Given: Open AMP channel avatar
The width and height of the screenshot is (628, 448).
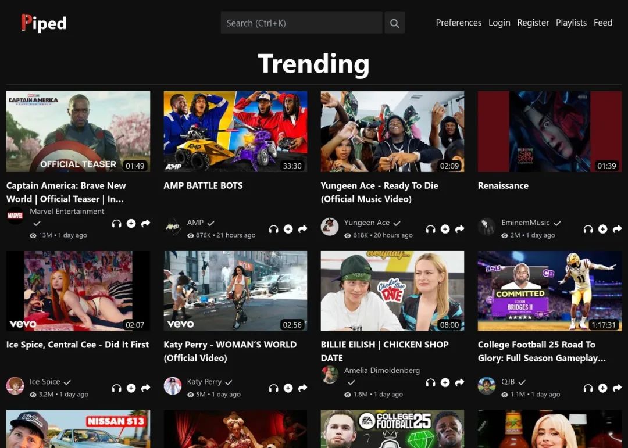Looking at the screenshot, I should click(x=173, y=227).
